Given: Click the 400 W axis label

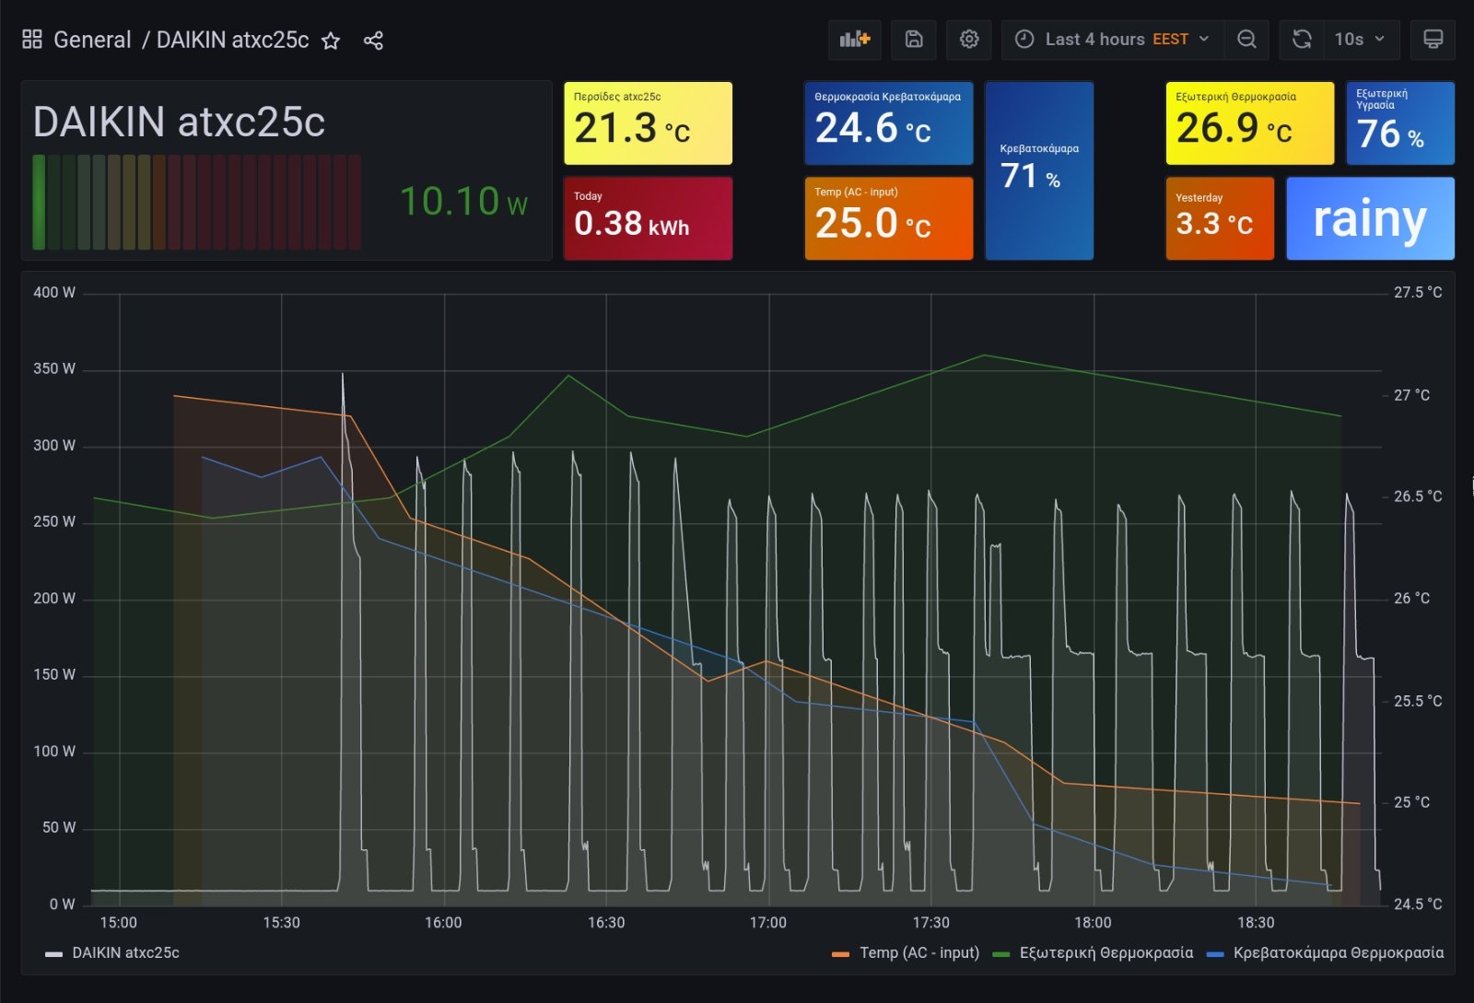Looking at the screenshot, I should (54, 292).
